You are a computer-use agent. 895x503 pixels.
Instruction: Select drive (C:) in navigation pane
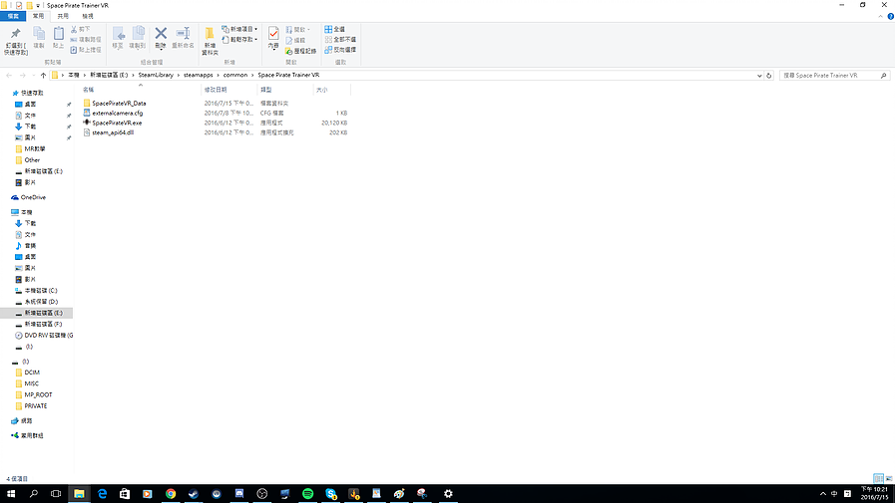tap(41, 291)
